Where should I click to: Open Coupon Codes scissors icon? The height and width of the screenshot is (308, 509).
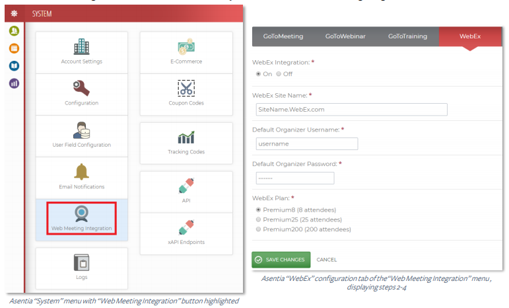pyautogui.click(x=186, y=88)
